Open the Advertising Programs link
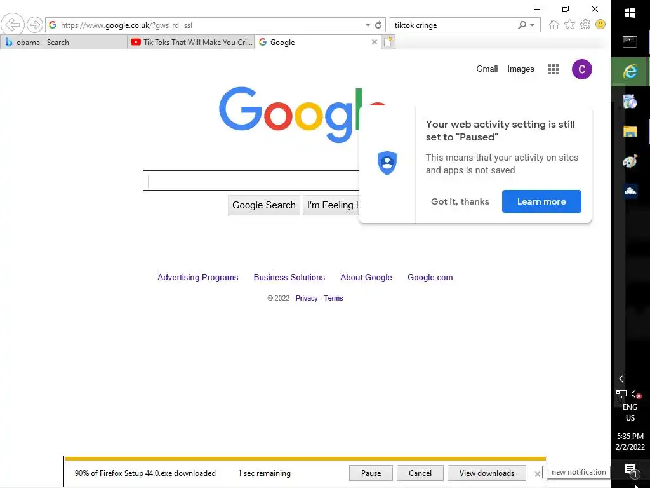Image resolution: width=650 pixels, height=488 pixels. [198, 277]
